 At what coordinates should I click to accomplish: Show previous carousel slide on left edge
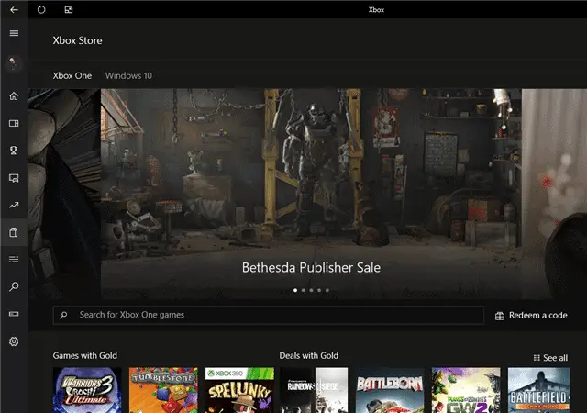(64, 194)
